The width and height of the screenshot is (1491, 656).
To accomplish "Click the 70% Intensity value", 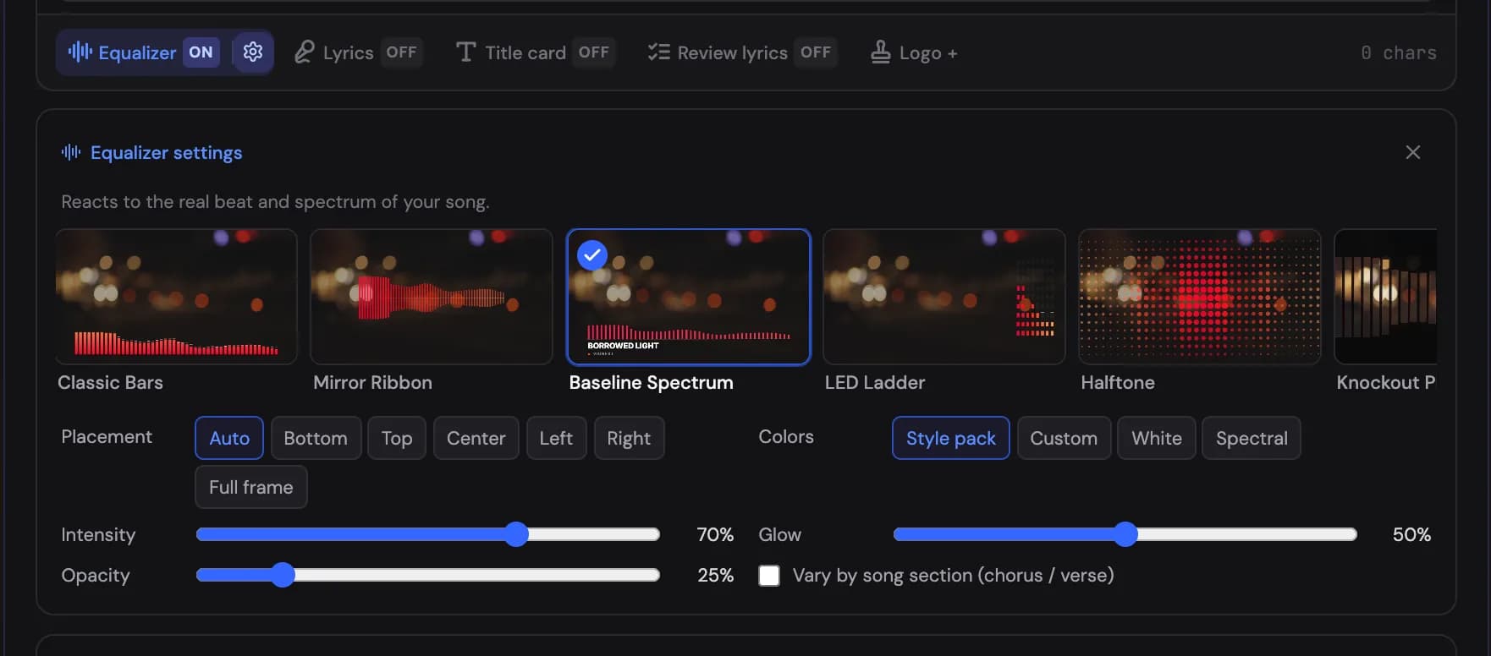I will 715,534.
